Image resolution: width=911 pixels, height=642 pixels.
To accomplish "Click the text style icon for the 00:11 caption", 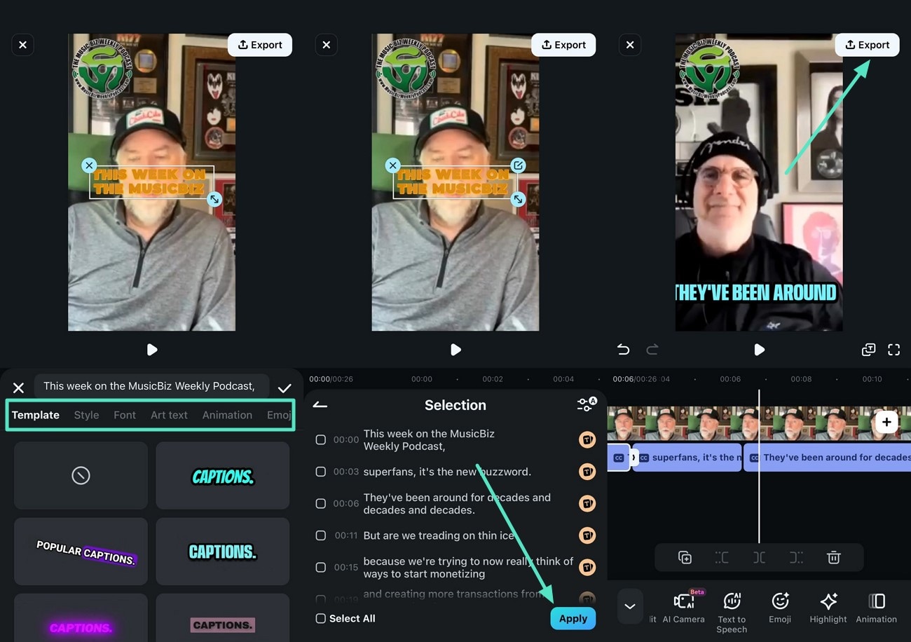I will (587, 535).
